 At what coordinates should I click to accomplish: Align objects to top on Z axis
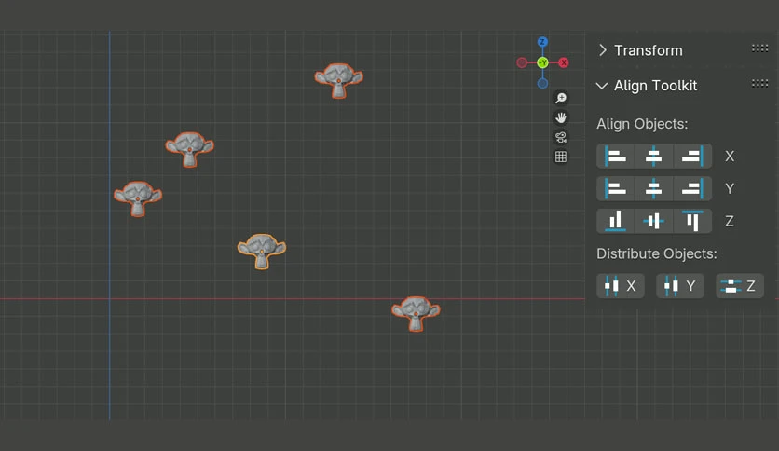click(692, 221)
